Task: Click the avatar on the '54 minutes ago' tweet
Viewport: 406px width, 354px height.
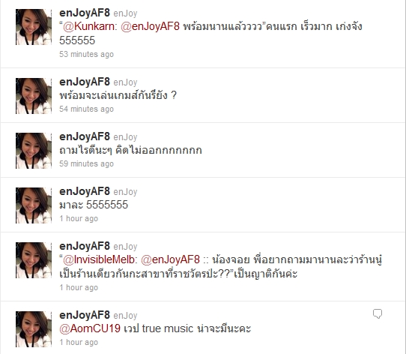Action: coord(34,96)
